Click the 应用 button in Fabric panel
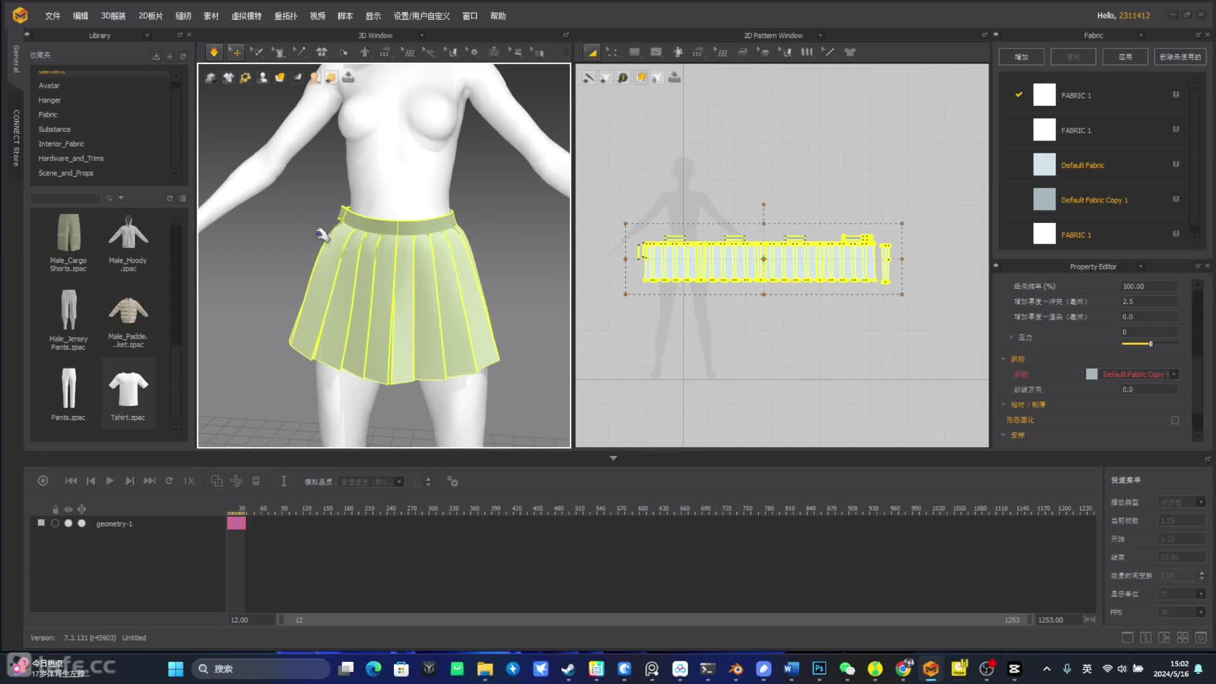 click(1125, 56)
